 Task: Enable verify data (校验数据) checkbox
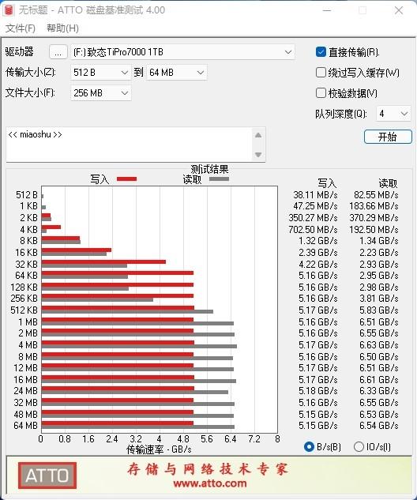click(321, 93)
